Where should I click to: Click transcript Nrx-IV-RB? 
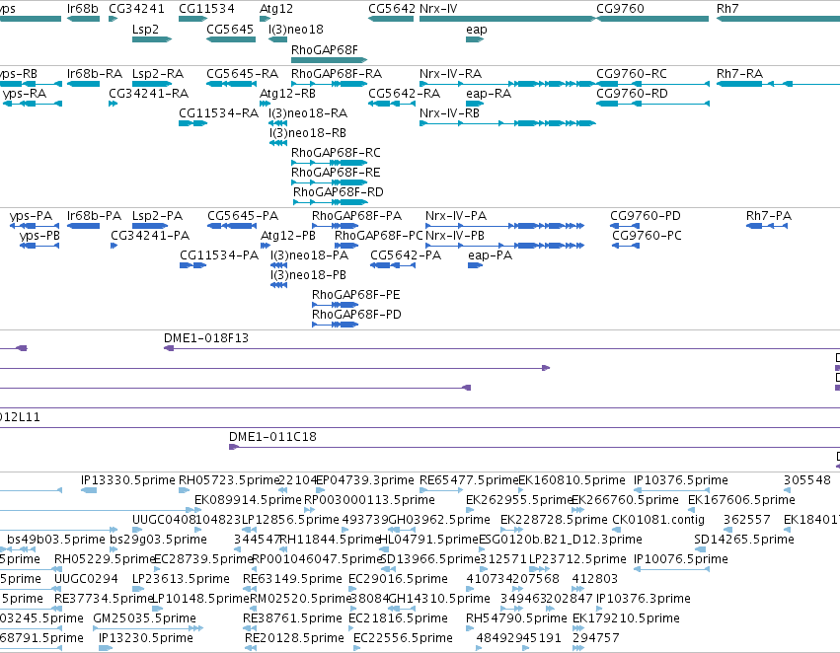click(449, 113)
